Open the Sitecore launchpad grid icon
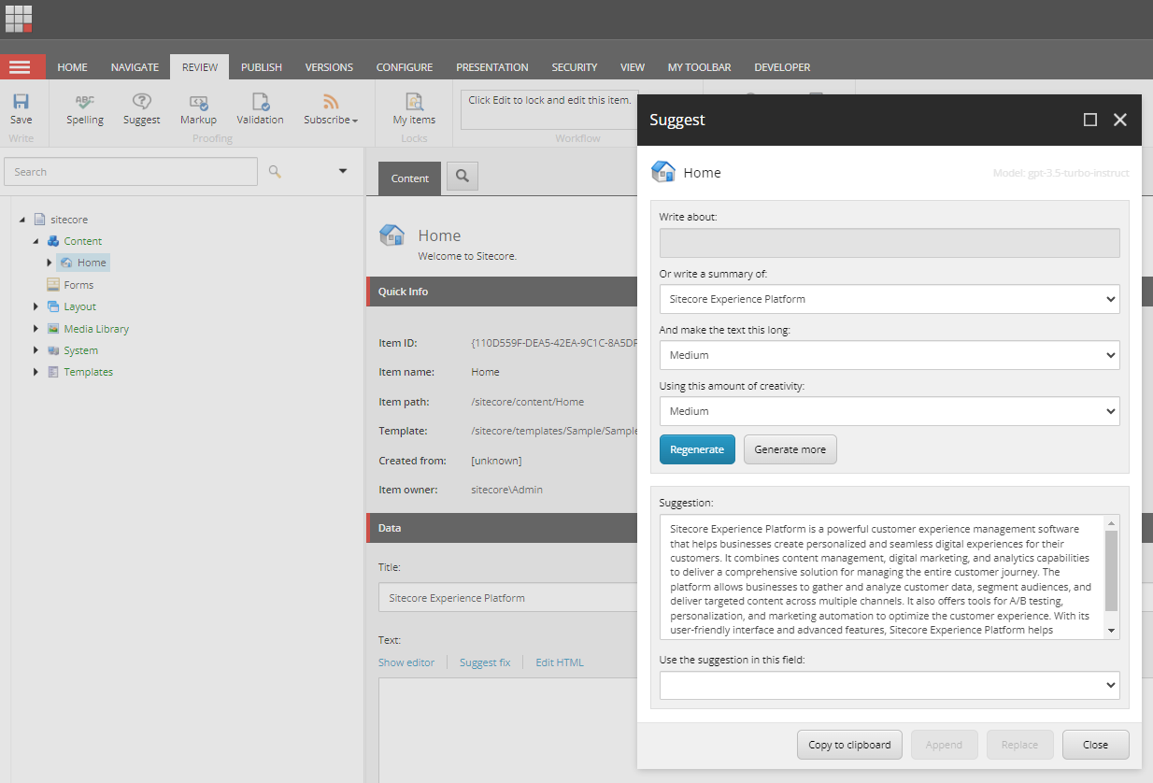The height and width of the screenshot is (783, 1153). pyautogui.click(x=19, y=19)
